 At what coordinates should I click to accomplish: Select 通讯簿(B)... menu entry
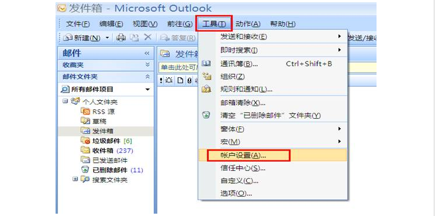point(272,64)
